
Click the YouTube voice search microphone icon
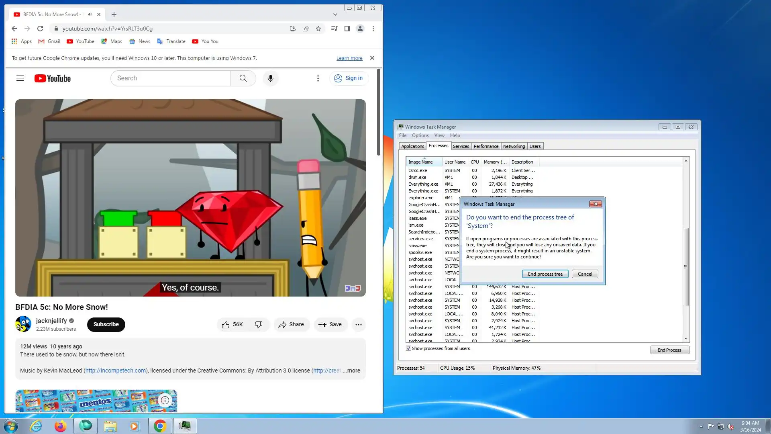click(271, 78)
